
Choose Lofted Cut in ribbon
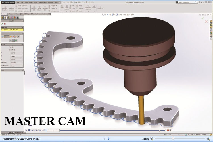pos(53,8)
